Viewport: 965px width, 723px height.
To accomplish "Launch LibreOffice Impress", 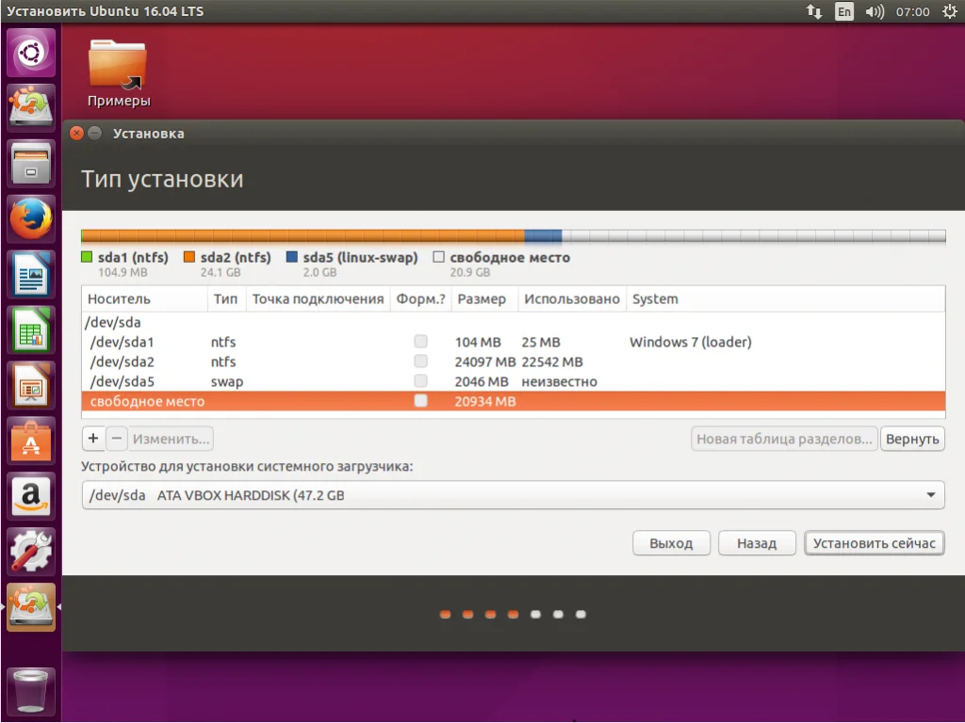I will coord(31,385).
